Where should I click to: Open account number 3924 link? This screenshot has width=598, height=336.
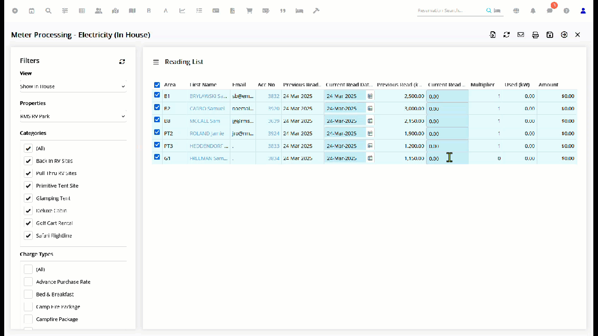(x=274, y=133)
